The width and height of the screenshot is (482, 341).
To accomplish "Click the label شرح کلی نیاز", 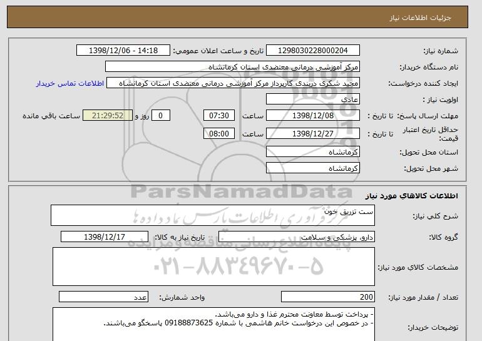I will (435, 216).
